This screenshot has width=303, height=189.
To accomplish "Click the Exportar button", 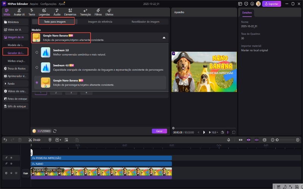I will (x=272, y=4).
